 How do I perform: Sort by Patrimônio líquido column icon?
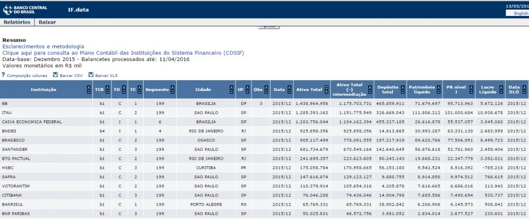pos(437,90)
